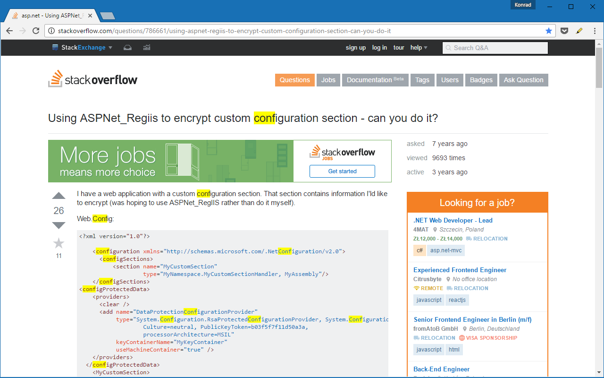Click the '9693 times' viewed count
The height and width of the screenshot is (378, 604).
[448, 158]
